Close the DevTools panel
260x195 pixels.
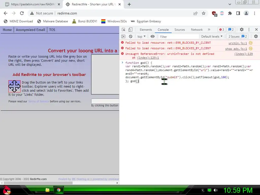[256, 29]
